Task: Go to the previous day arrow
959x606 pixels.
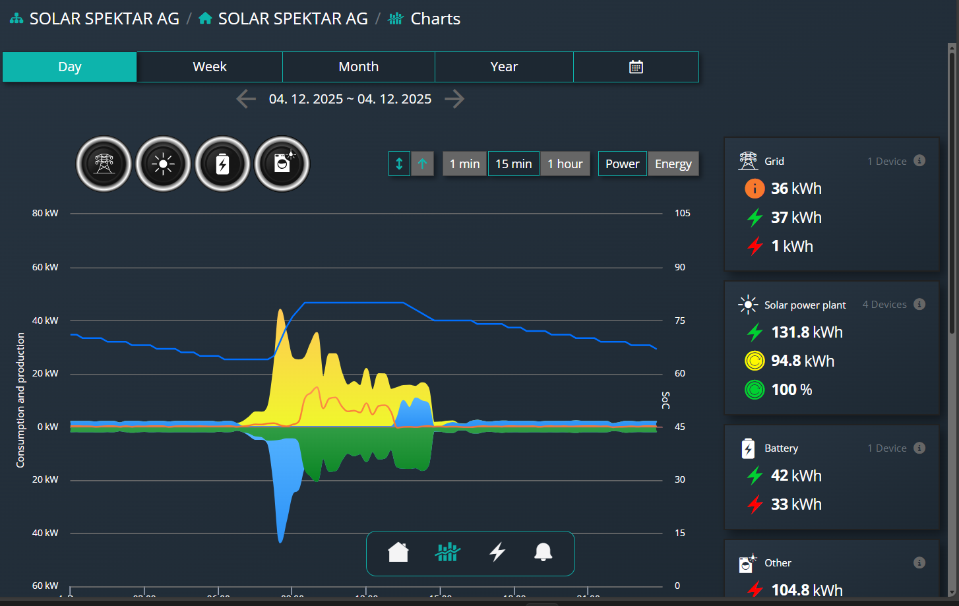Action: pos(246,99)
